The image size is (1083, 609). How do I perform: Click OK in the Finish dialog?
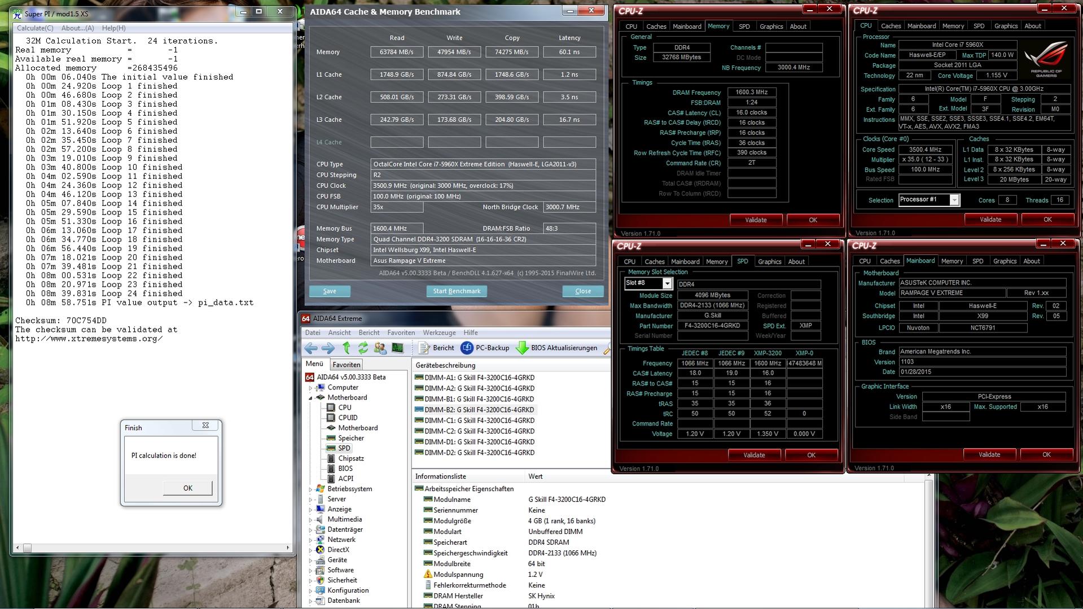tap(188, 488)
